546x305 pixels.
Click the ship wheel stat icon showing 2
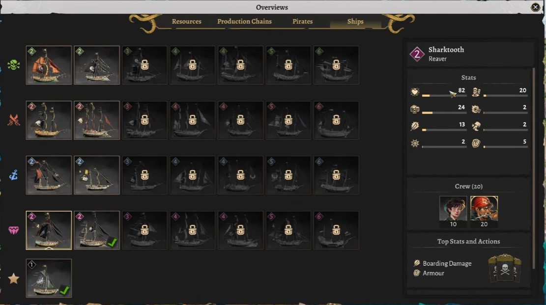tap(415, 143)
